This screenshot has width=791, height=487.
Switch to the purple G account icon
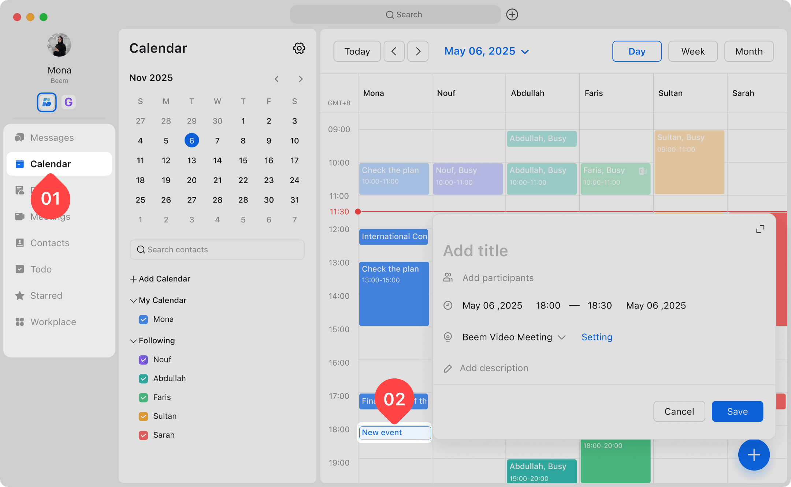pyautogui.click(x=68, y=102)
